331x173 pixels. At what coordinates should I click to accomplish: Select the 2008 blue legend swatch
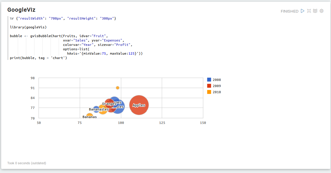pos(209,80)
